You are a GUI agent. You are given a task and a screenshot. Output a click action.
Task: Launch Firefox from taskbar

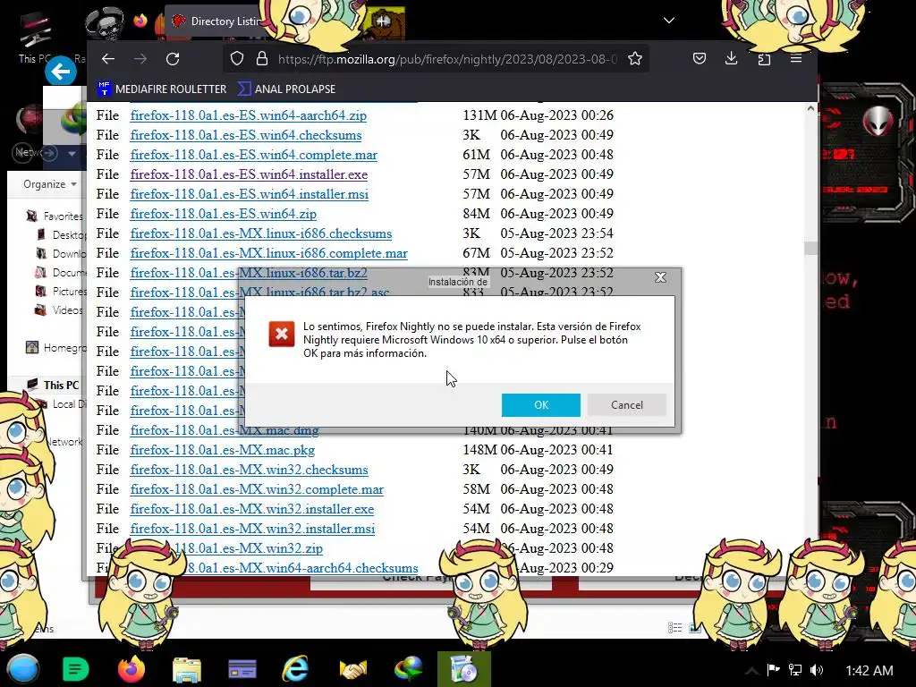tap(131, 669)
